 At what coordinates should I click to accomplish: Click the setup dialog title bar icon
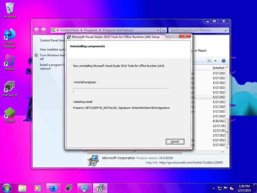[x=69, y=37]
